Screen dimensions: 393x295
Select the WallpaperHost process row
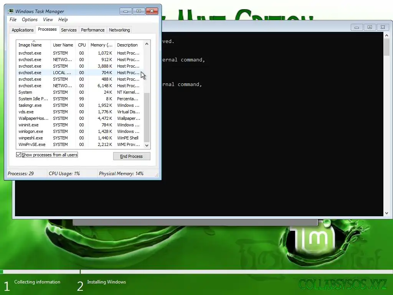80,118
